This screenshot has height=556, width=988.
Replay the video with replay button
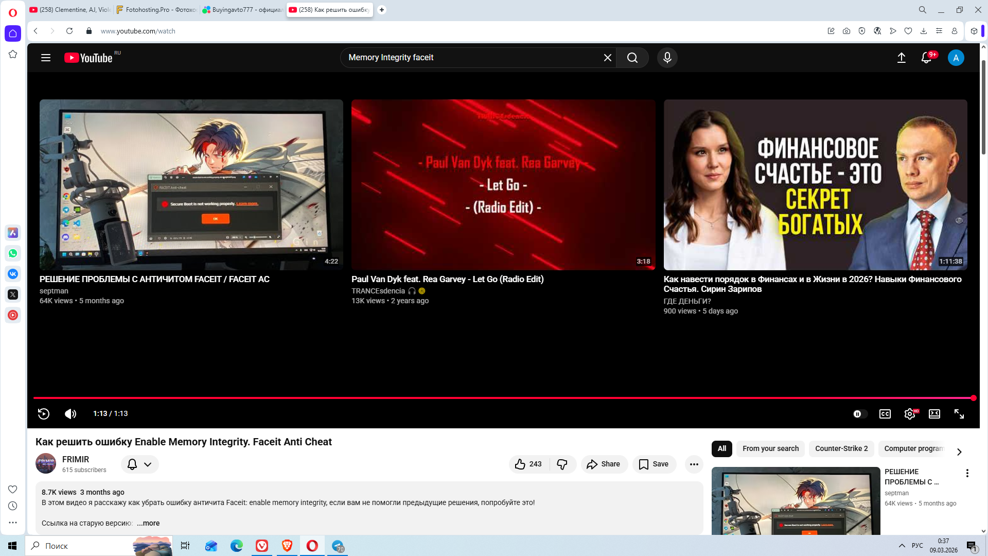pyautogui.click(x=44, y=413)
